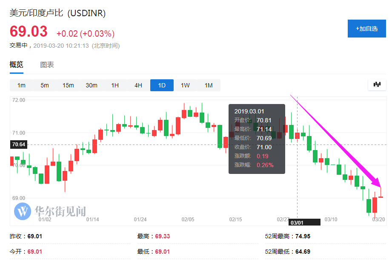Select the 5m timeframe
The image size is (392, 269).
coord(45,85)
